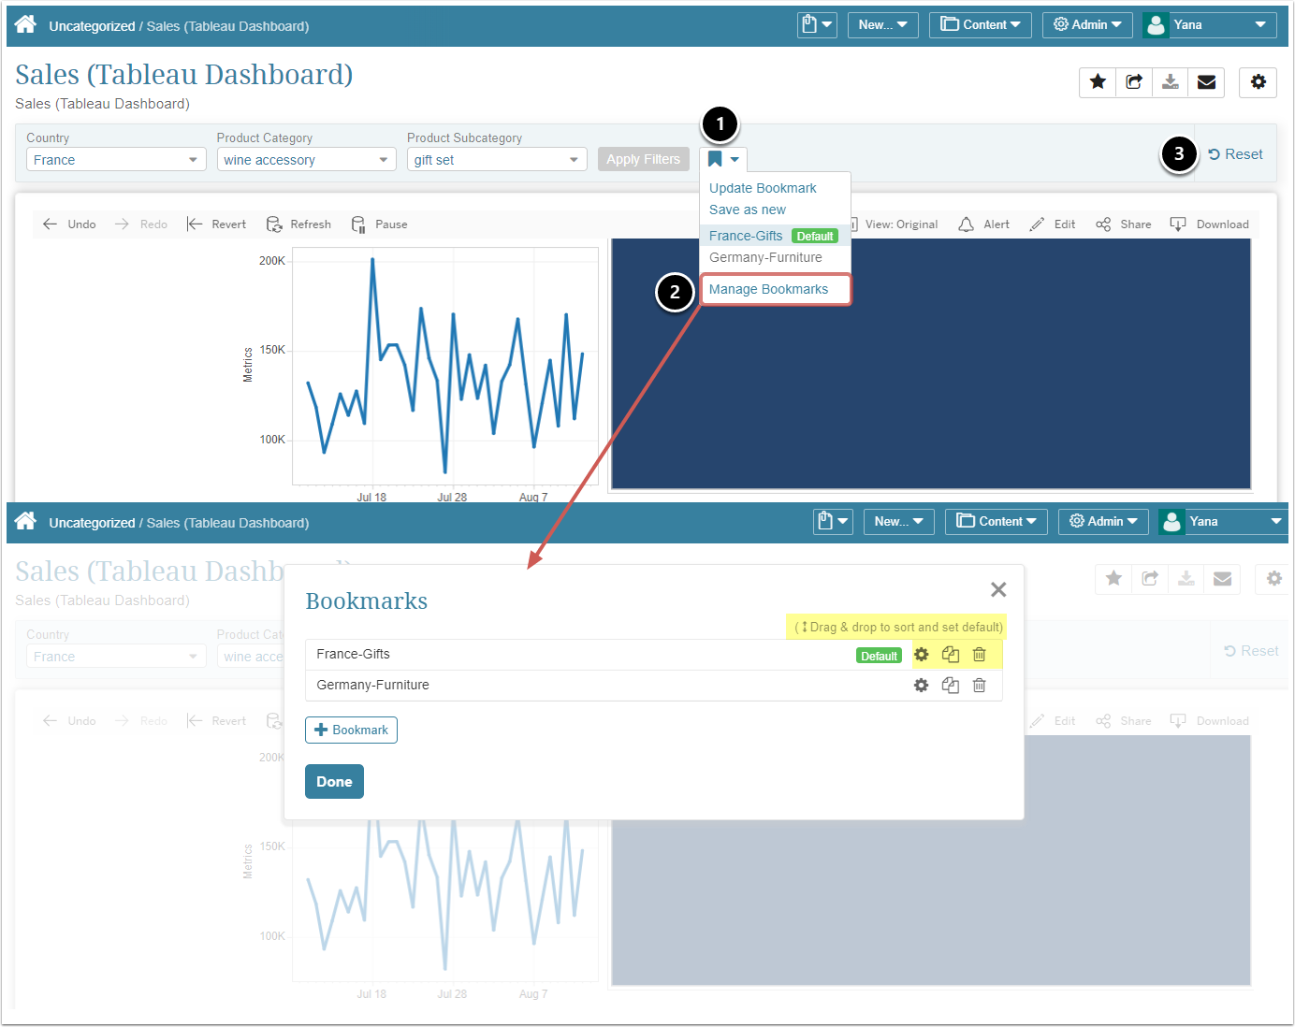The image size is (1295, 1027).
Task: Click the star Favorite icon
Action: [1098, 82]
